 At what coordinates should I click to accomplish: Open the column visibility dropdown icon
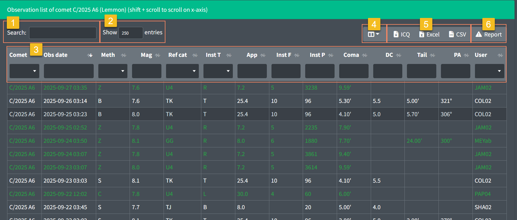[374, 34]
